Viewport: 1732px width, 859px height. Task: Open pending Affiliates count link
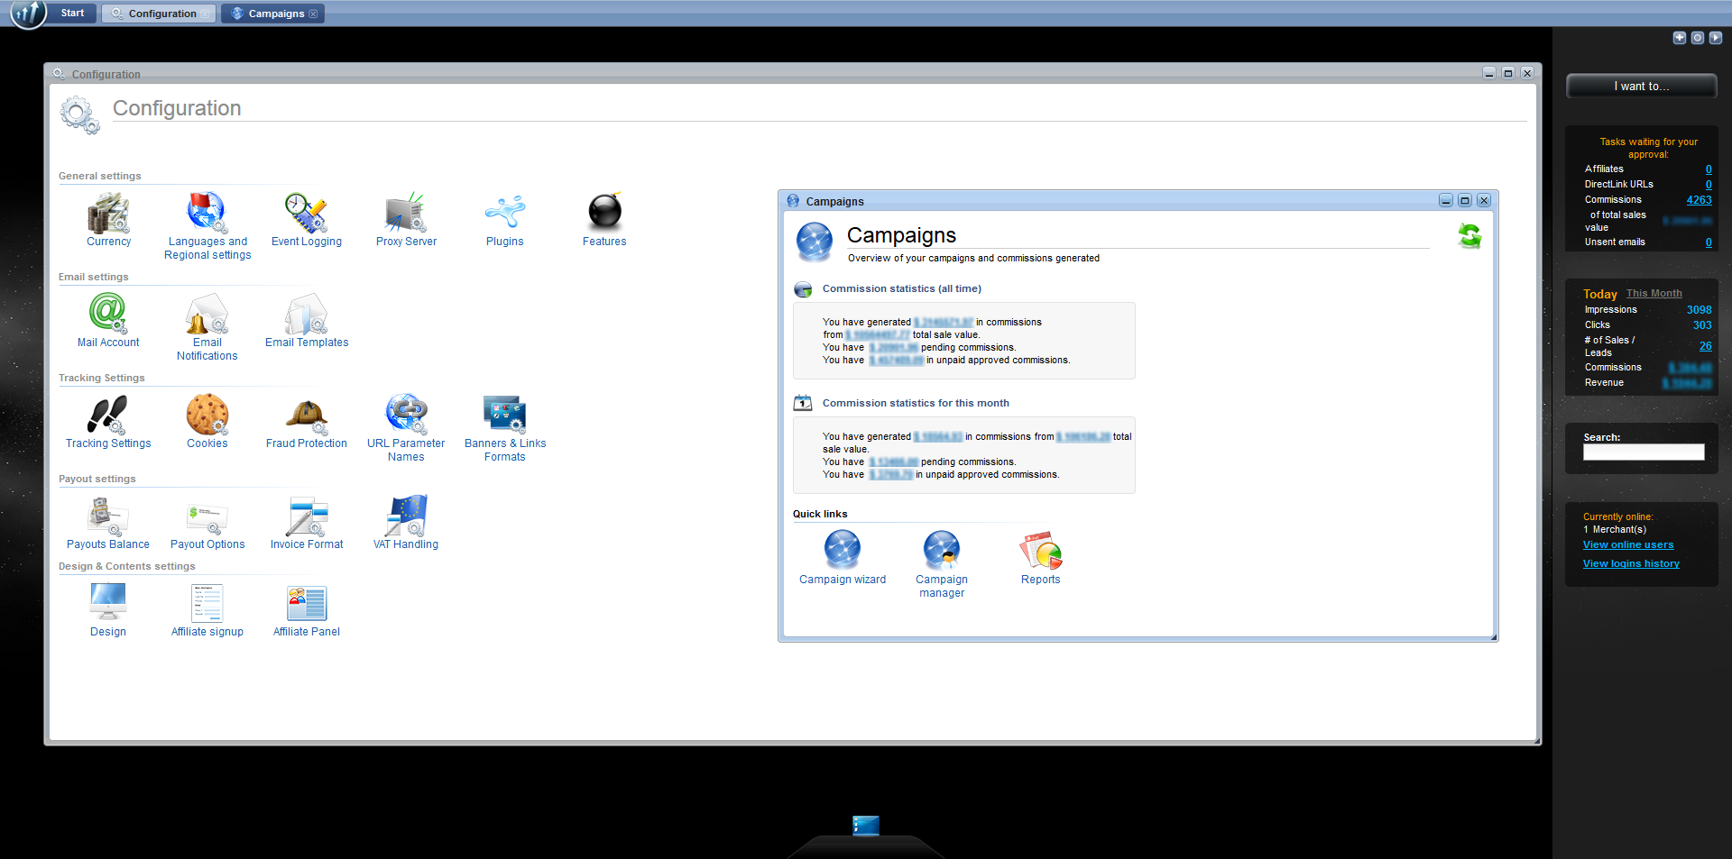[x=1708, y=169]
